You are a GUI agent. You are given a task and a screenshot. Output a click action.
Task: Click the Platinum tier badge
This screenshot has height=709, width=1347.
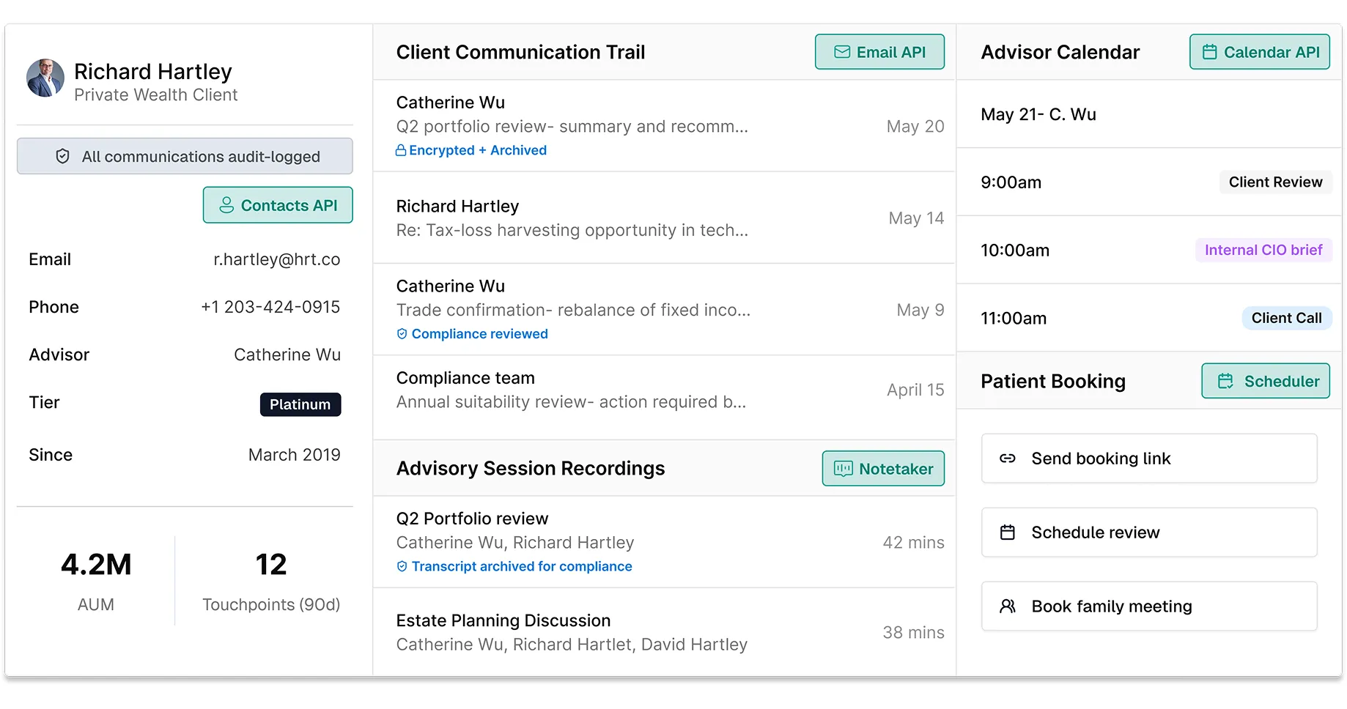[300, 404]
